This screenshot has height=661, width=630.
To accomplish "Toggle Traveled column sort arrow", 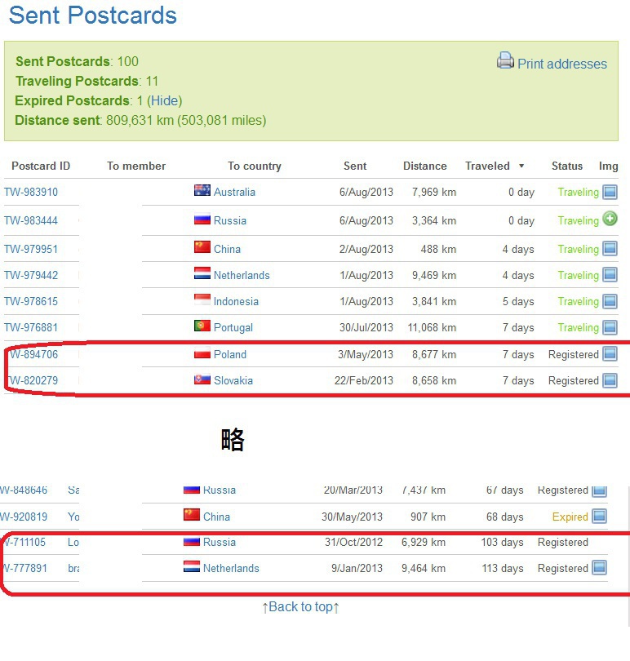I will click(521, 166).
